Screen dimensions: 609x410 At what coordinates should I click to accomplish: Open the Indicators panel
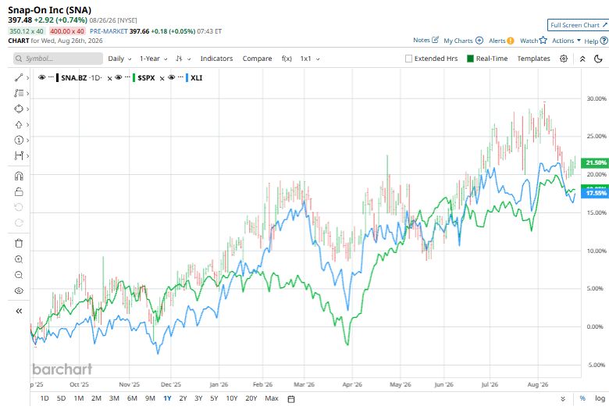[216, 59]
